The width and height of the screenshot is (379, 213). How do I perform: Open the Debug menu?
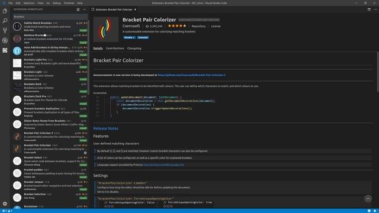coord(57,3)
